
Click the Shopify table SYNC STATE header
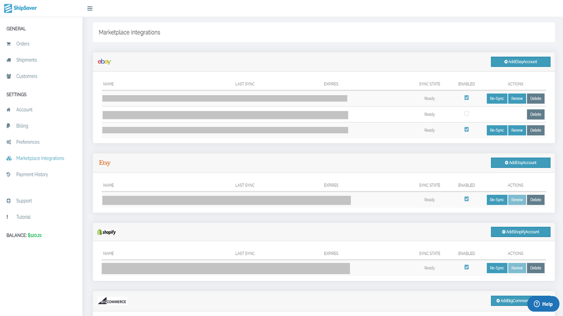pyautogui.click(x=430, y=254)
